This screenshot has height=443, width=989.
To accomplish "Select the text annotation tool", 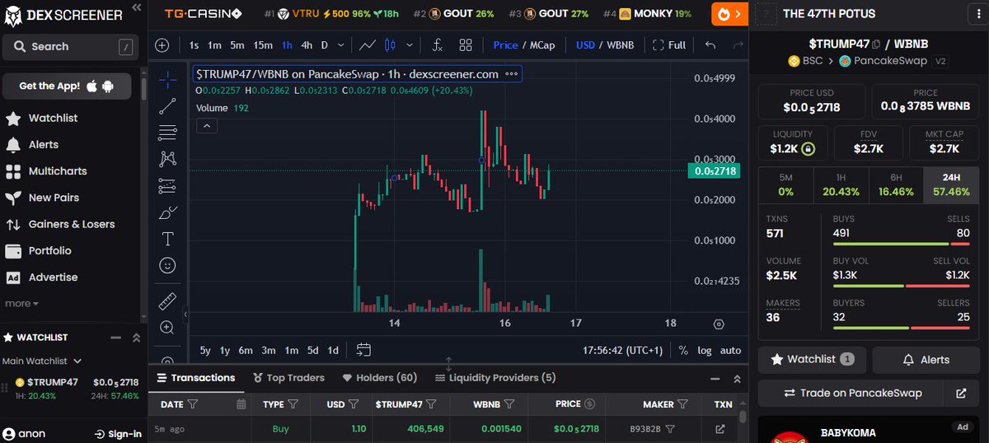I will coord(167,239).
